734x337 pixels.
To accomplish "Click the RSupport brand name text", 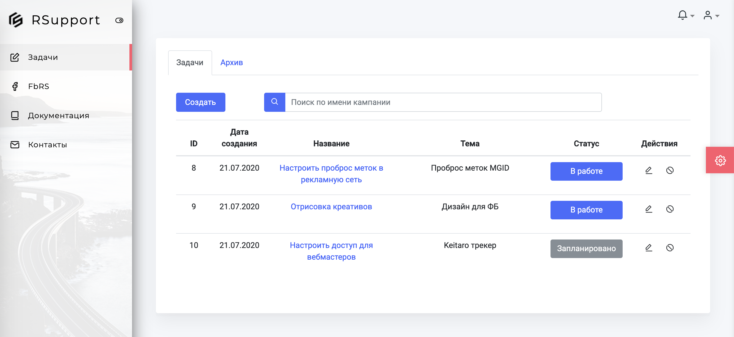I will [x=66, y=20].
